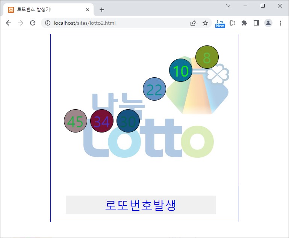289x238 pixels.
Task: Minimize the browser window
Action: point(245,6)
